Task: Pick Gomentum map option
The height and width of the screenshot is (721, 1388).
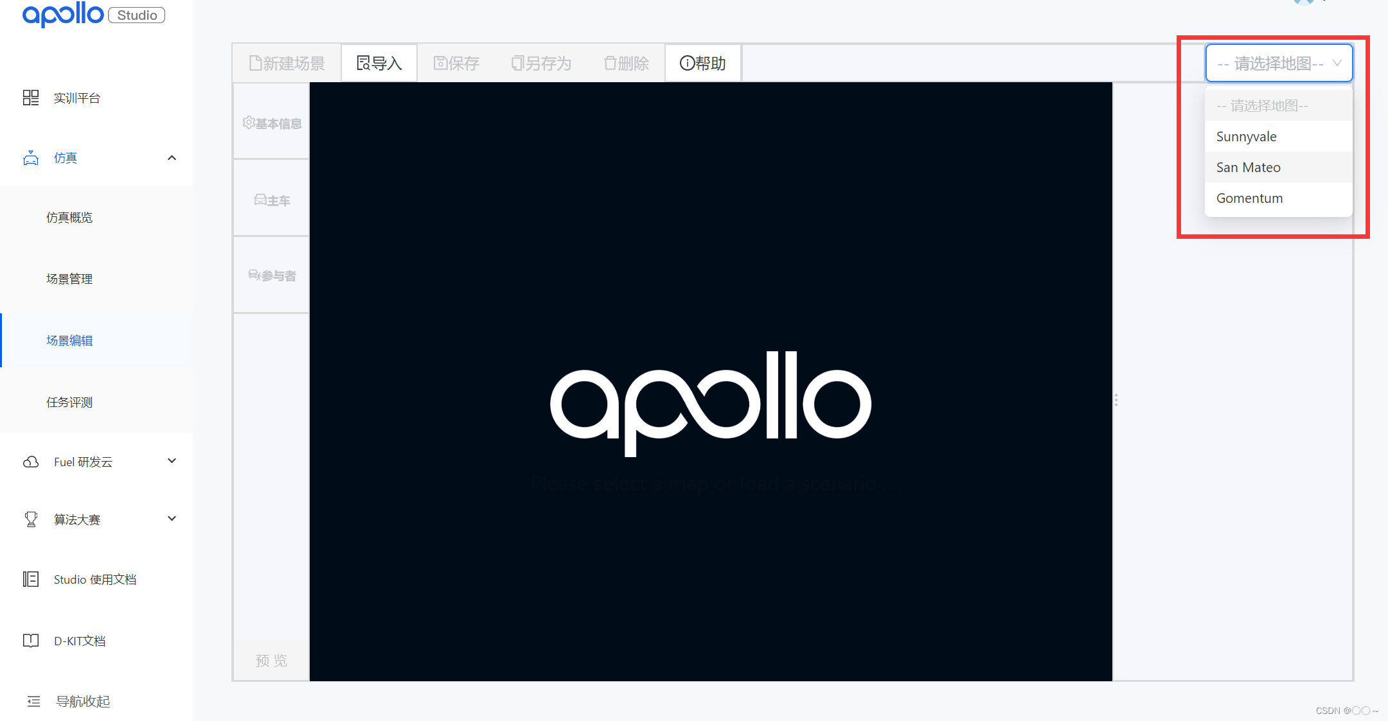Action: 1279,198
